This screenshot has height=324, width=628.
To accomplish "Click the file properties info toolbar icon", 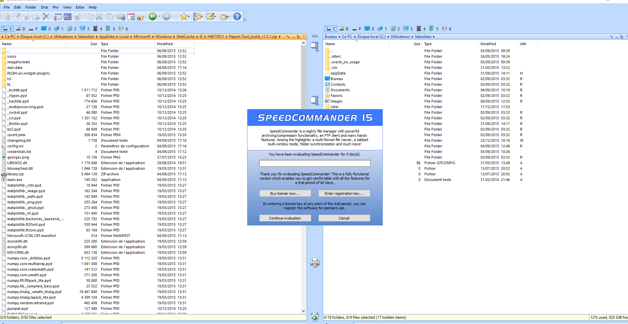I will (78, 16).
